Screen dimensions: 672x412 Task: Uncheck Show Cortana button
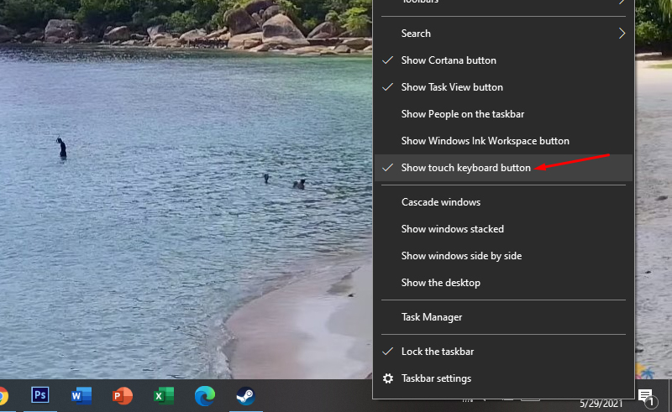pos(449,60)
